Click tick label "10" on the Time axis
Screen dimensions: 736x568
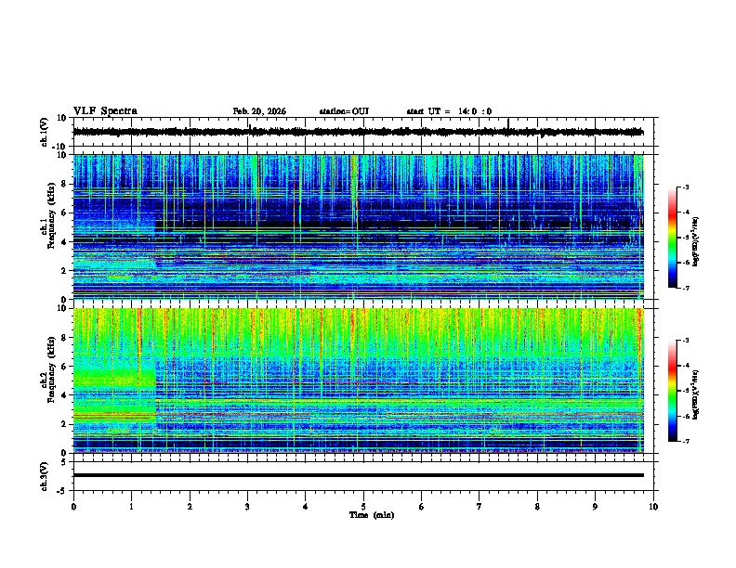coord(653,507)
